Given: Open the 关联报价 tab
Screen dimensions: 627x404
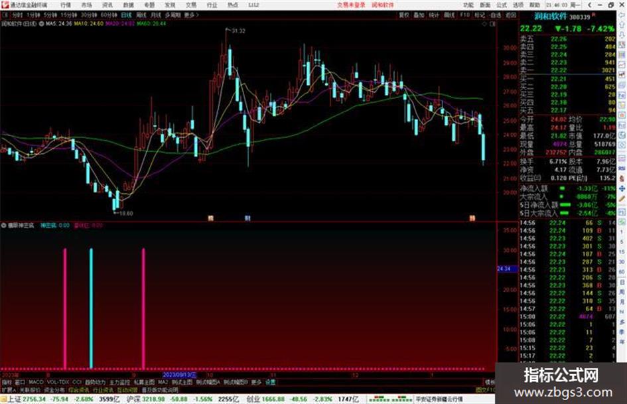Looking at the screenshot, I should 30,389.
